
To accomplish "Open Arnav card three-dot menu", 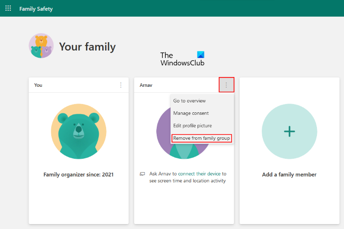I will (227, 85).
